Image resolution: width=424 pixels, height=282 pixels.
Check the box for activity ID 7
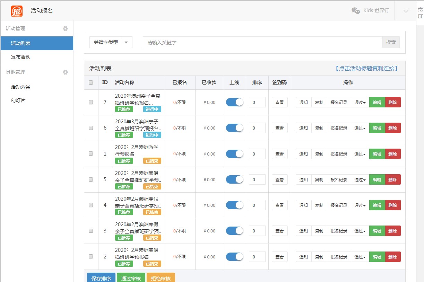point(91,102)
